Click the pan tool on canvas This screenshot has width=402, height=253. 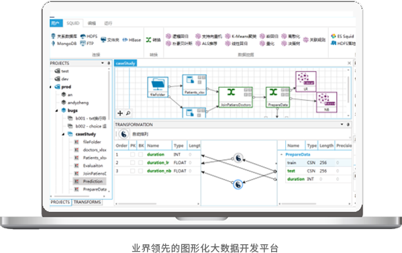point(120,113)
